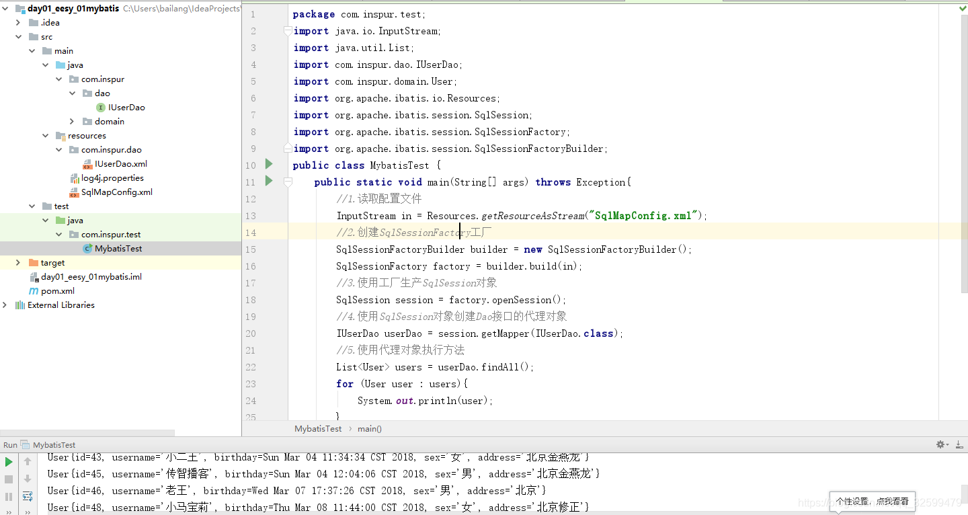The image size is (968, 515).
Task: Click the green inspection checkmark above the editor scrollbar
Action: tap(962, 9)
